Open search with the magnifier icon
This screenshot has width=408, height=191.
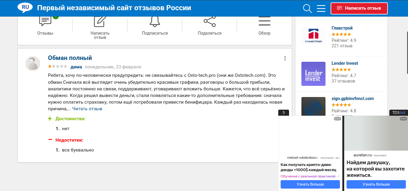pyautogui.click(x=307, y=8)
